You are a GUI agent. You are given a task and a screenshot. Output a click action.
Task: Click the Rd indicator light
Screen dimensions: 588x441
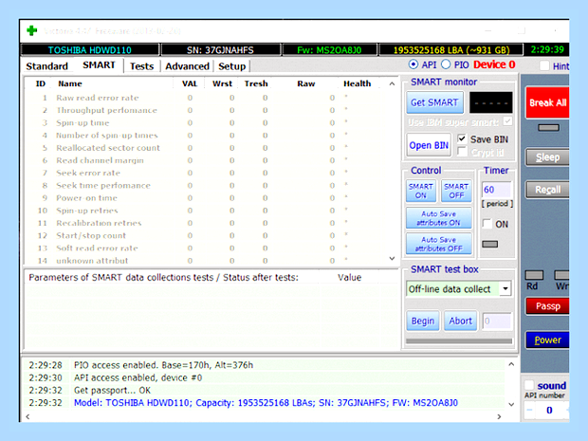tap(534, 275)
